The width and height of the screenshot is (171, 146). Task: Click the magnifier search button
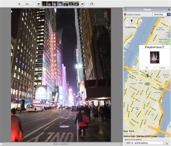[x=166, y=143]
